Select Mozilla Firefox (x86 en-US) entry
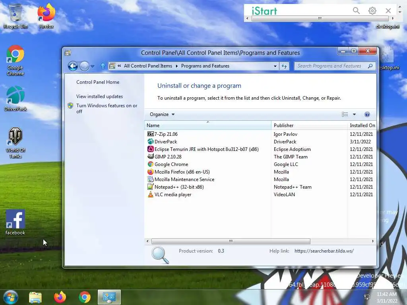The height and width of the screenshot is (305, 407). click(x=260, y=172)
